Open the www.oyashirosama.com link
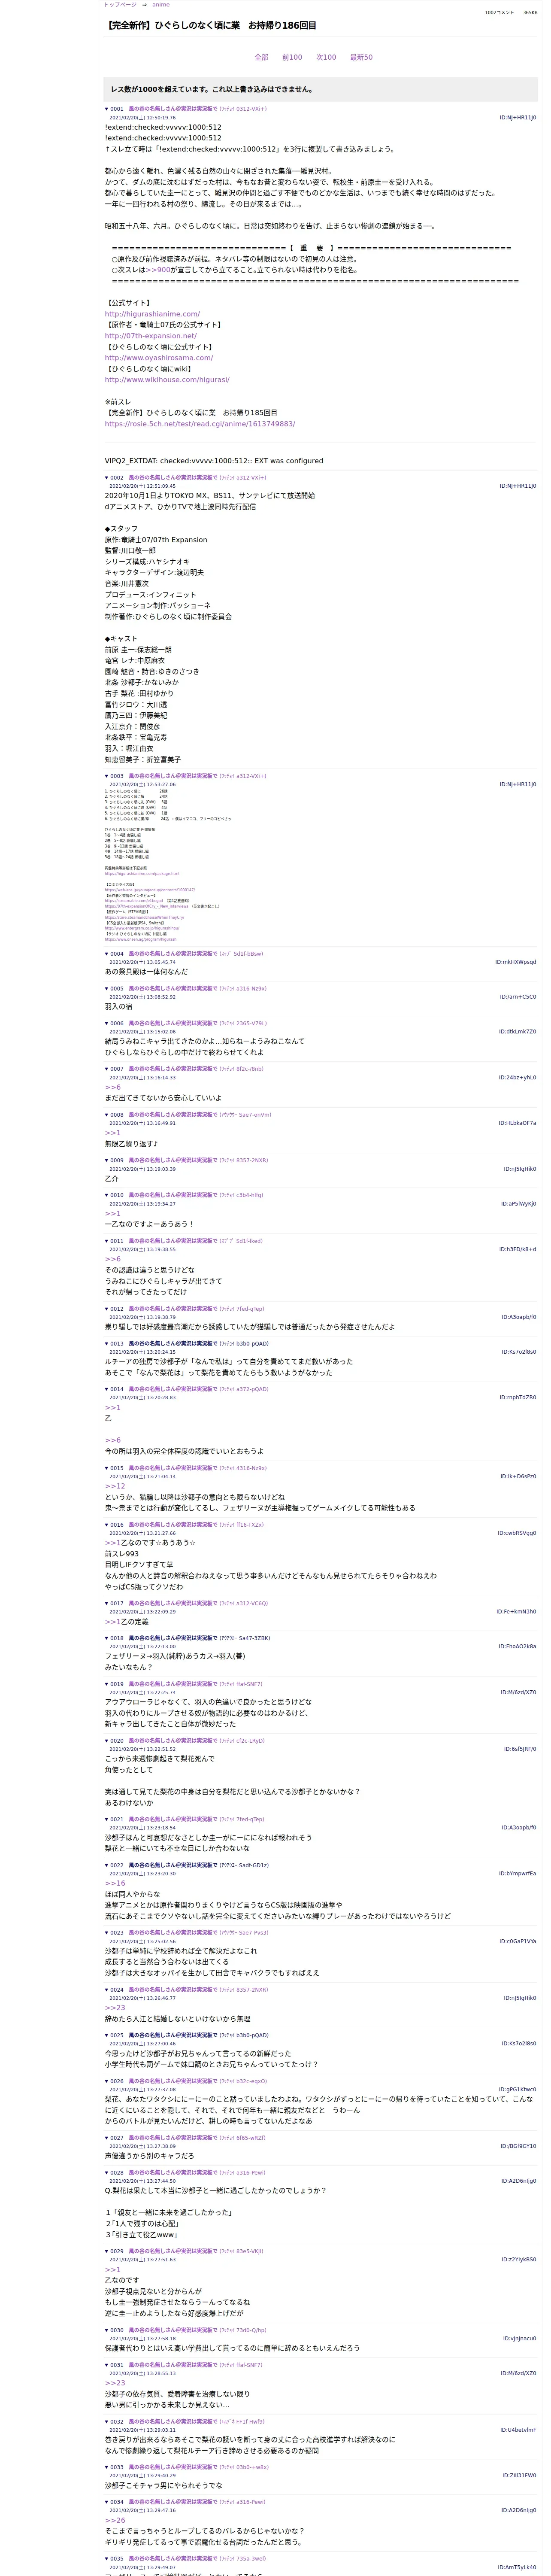This screenshot has width=551, height=2576. coord(159,358)
